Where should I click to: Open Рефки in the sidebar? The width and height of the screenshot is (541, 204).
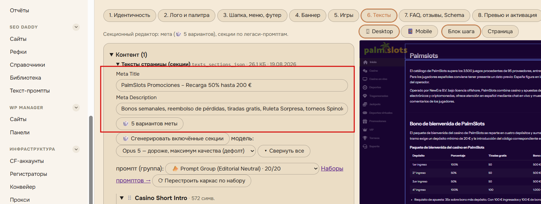click(x=18, y=52)
